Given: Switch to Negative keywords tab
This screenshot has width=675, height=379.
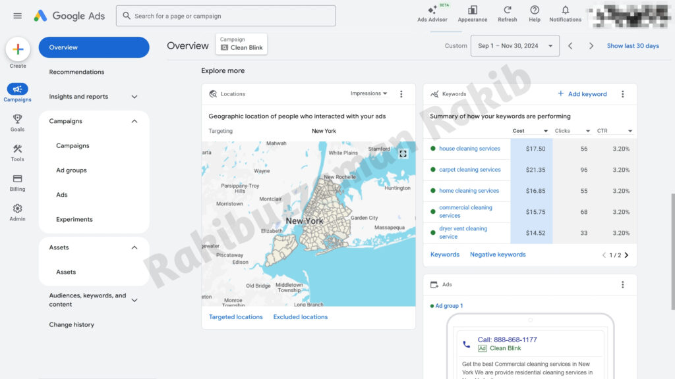Looking at the screenshot, I should tap(498, 255).
